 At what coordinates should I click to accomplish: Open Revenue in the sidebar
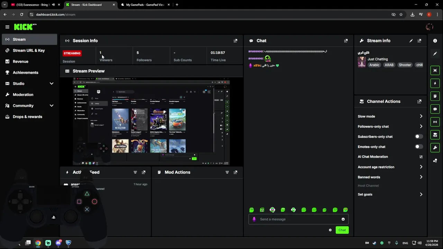pyautogui.click(x=29, y=62)
